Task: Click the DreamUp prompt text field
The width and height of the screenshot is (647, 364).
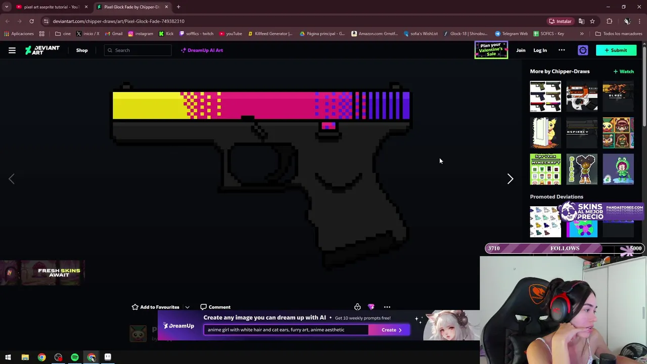Action: point(286,330)
